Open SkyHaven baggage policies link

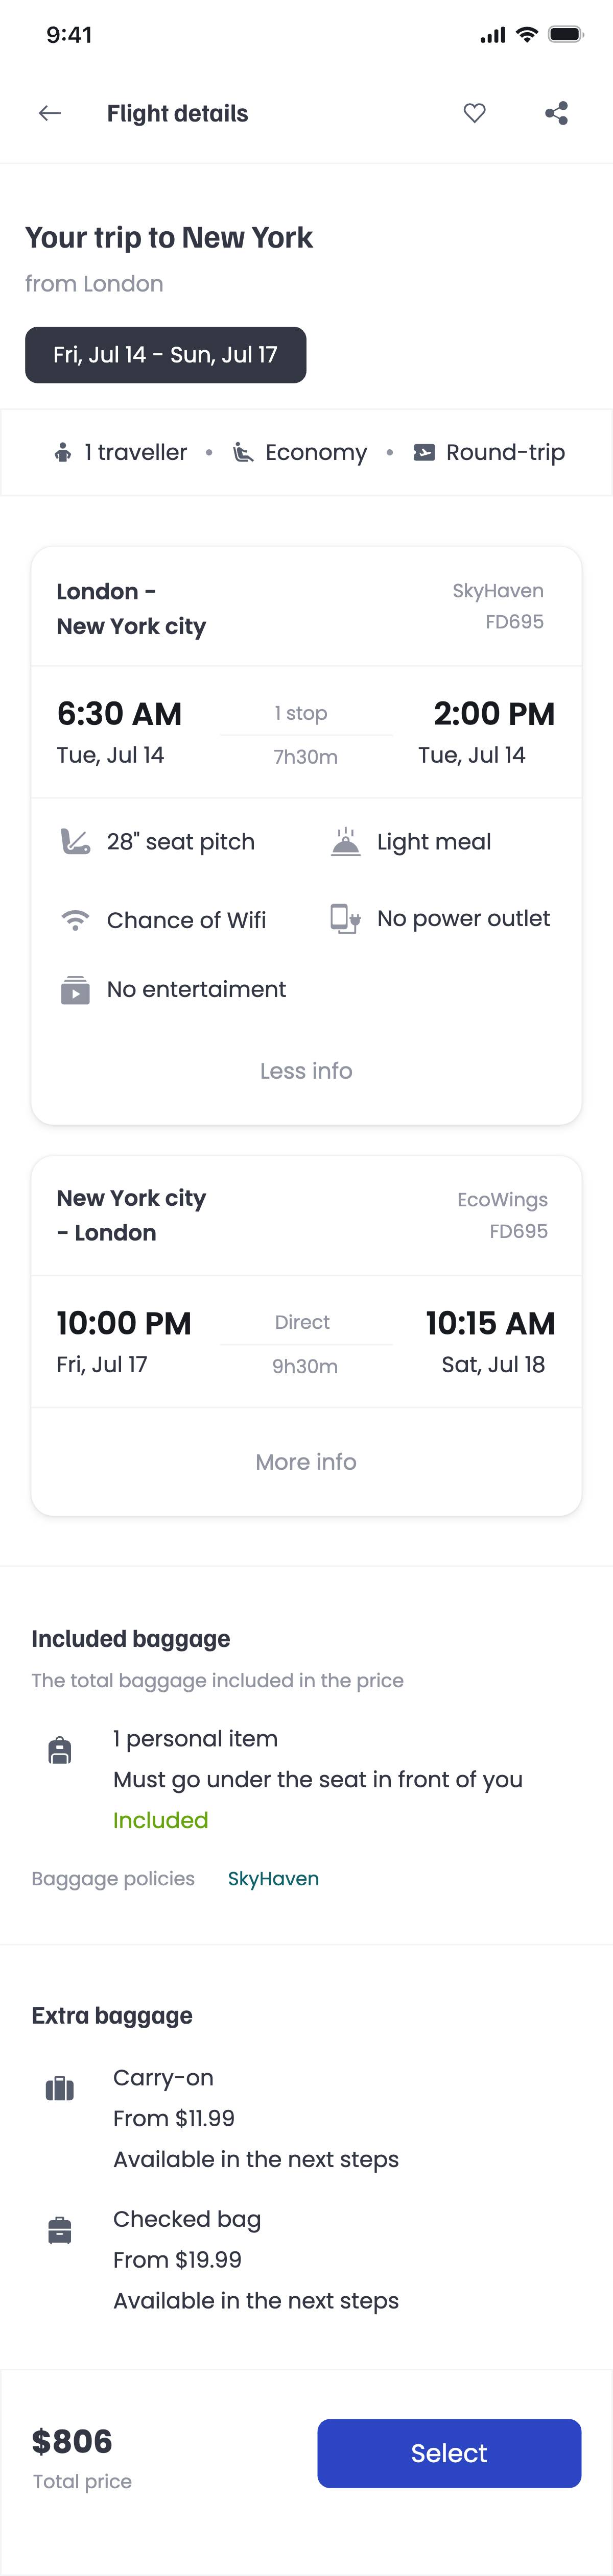pyautogui.click(x=273, y=1879)
